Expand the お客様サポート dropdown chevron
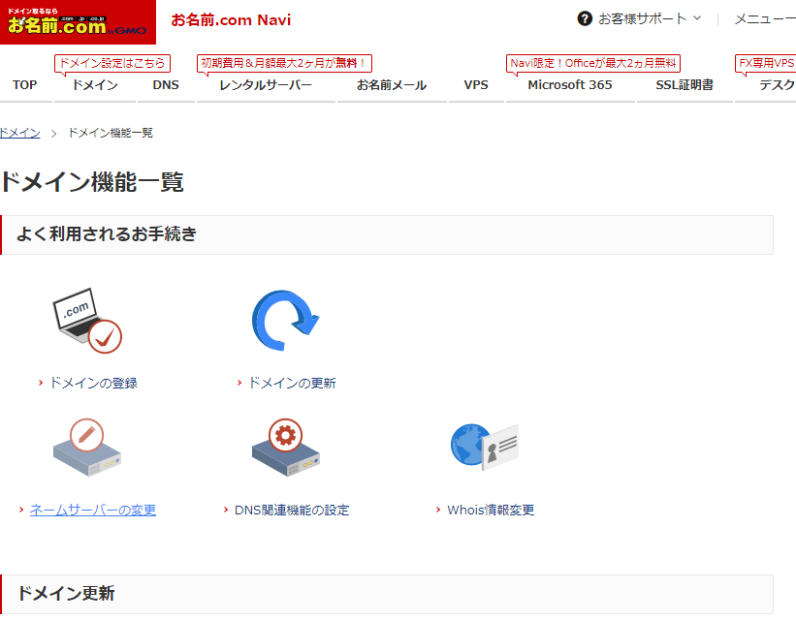 point(697,18)
